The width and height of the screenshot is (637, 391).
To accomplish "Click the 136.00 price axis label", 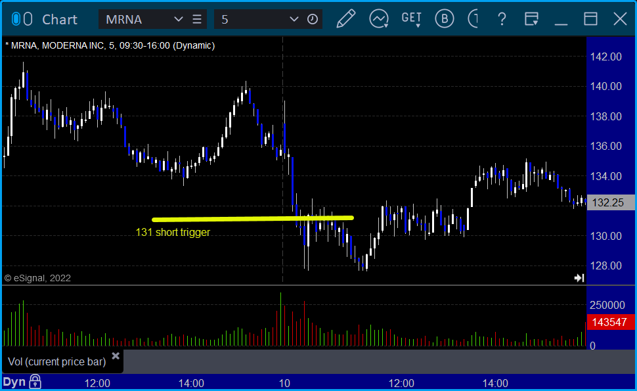I will point(605,146).
